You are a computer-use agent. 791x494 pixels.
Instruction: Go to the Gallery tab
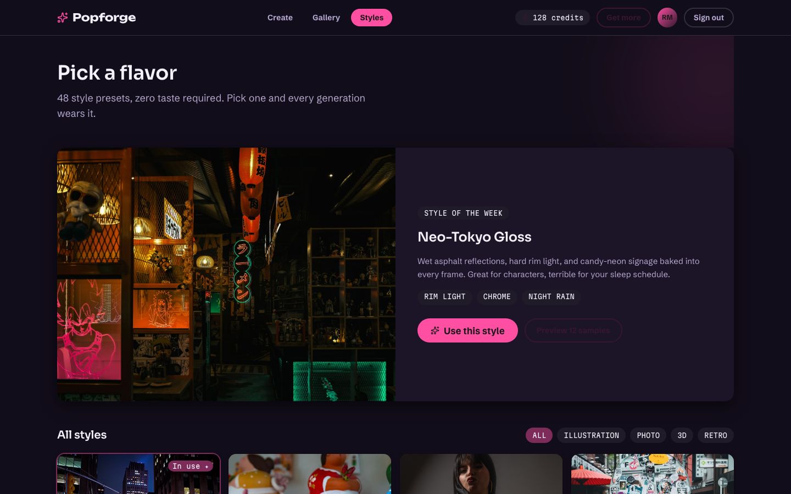[x=326, y=18]
